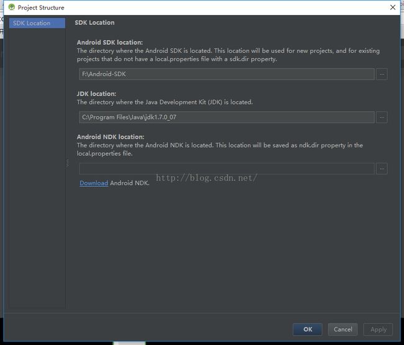Select SDK Location in the left sidebar
The width and height of the screenshot is (404, 345).
37,23
